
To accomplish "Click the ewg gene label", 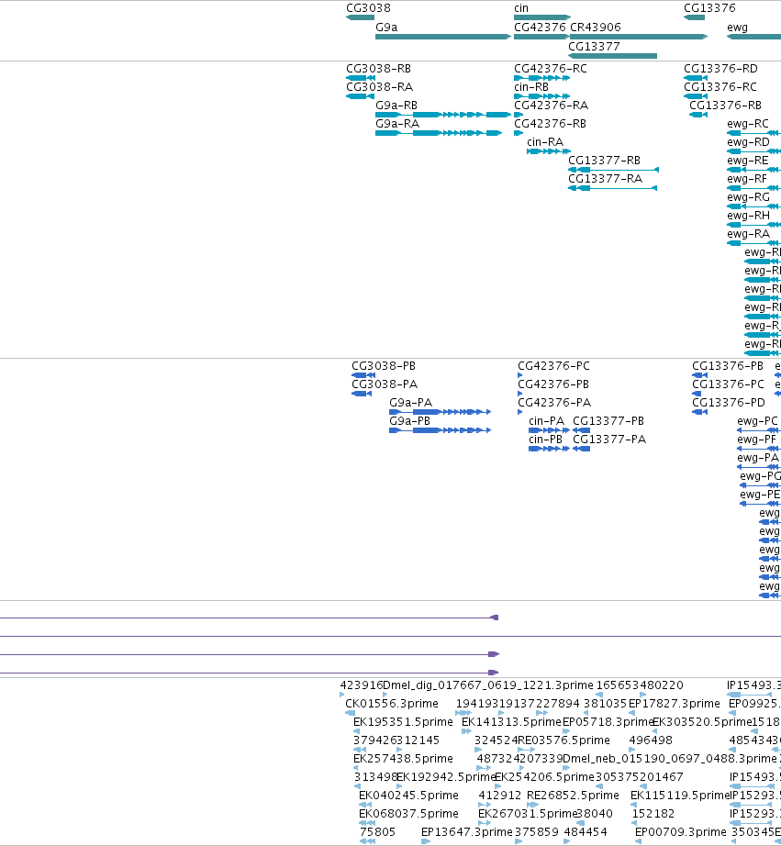I will point(737,28).
